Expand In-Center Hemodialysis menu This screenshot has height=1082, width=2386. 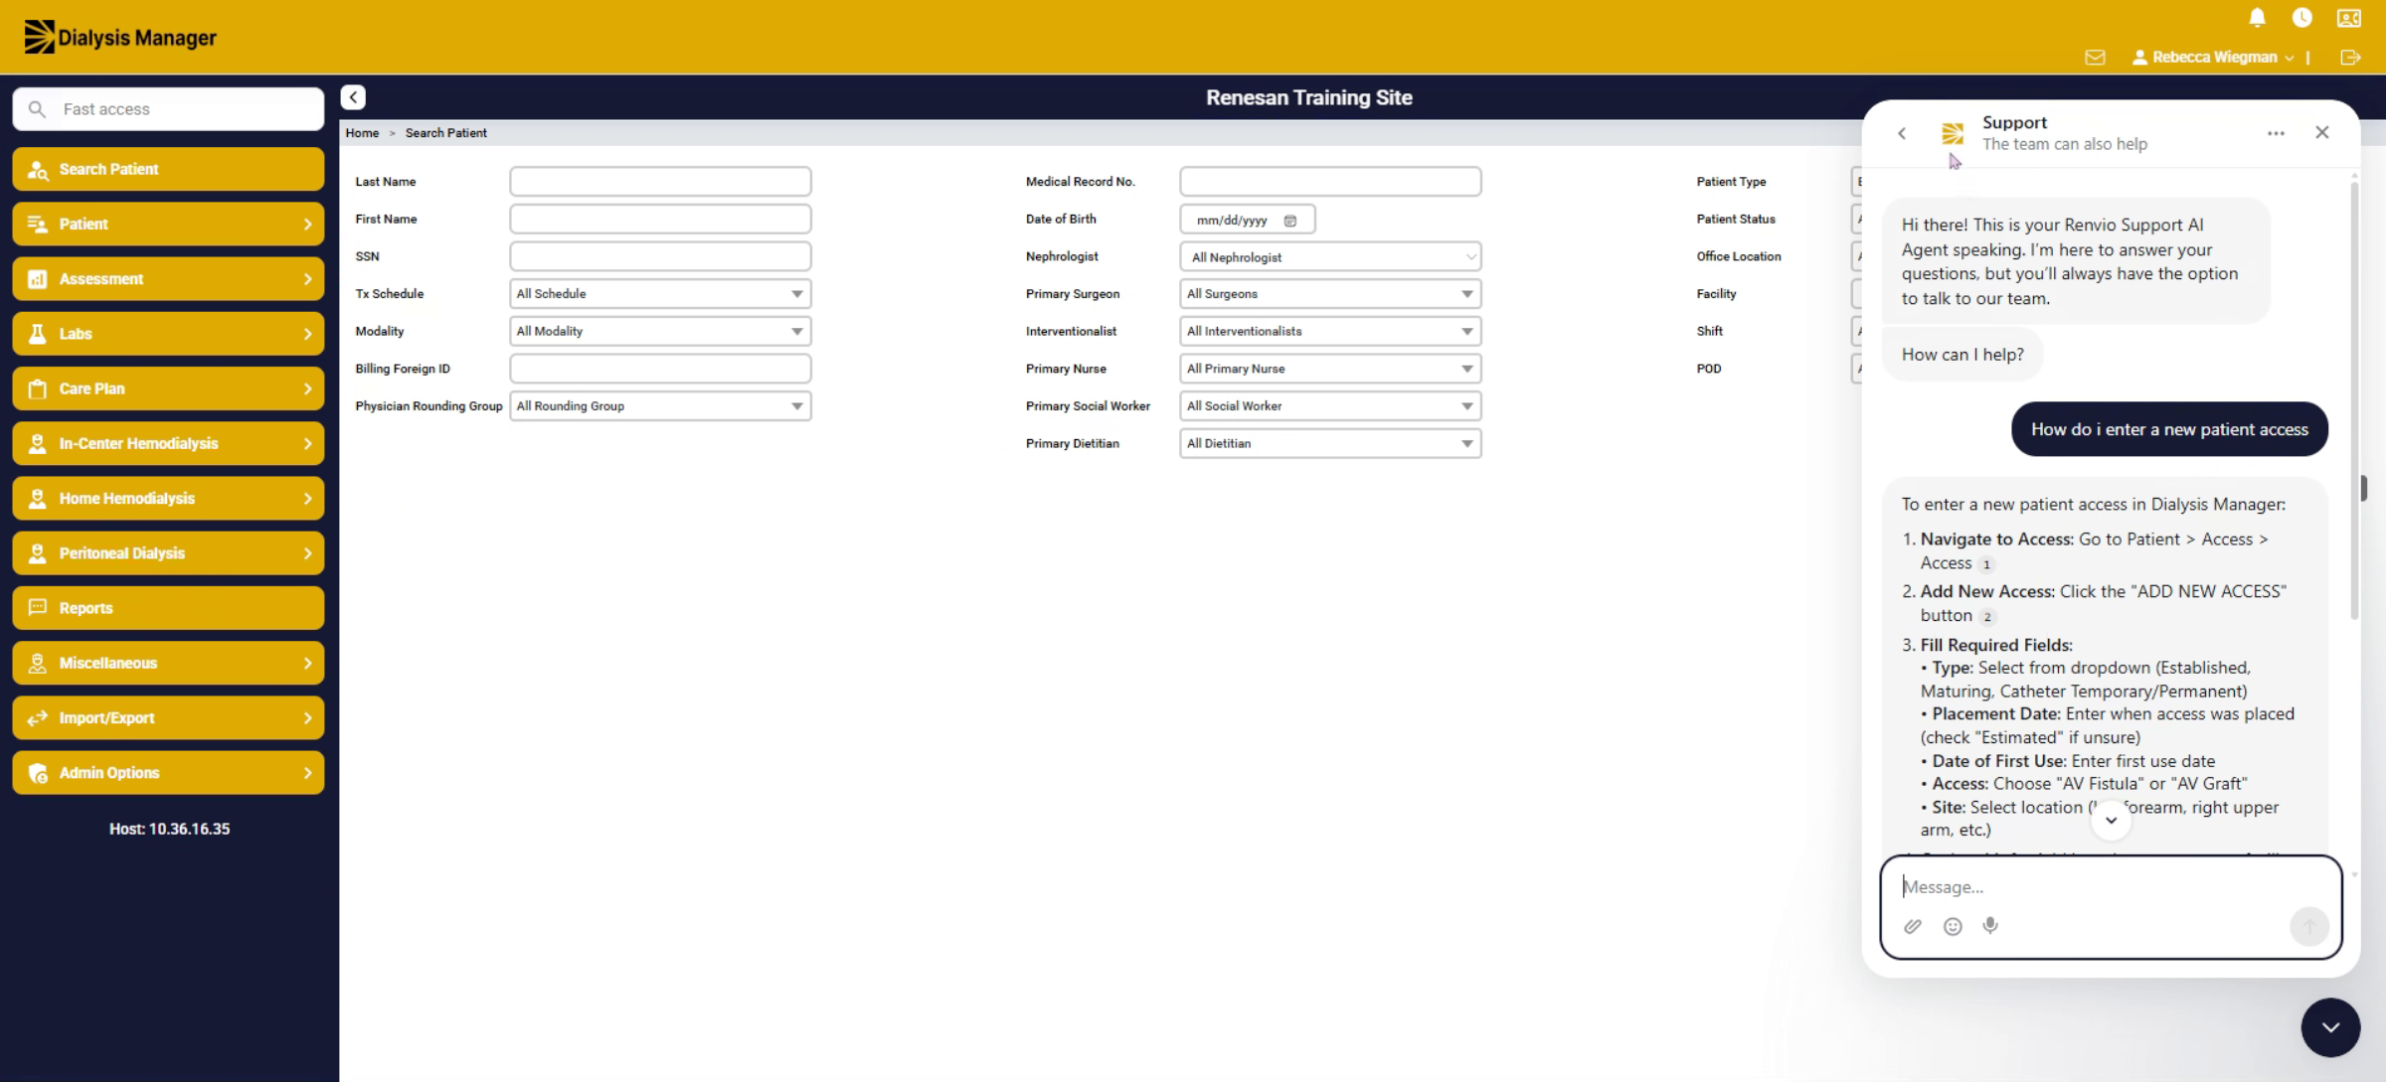168,443
